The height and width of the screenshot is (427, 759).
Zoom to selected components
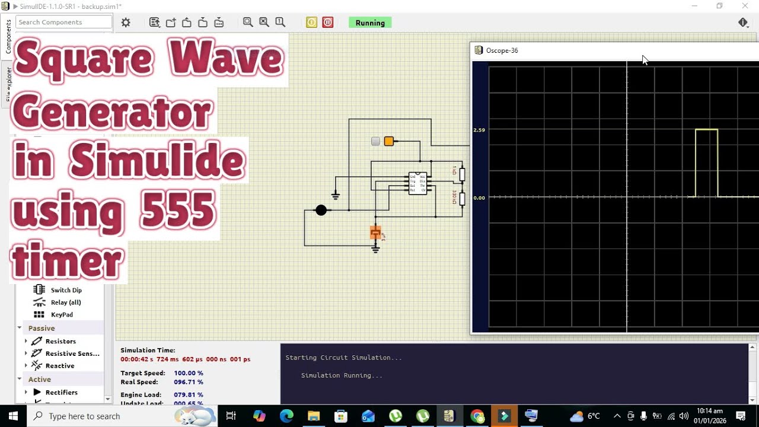click(x=264, y=23)
